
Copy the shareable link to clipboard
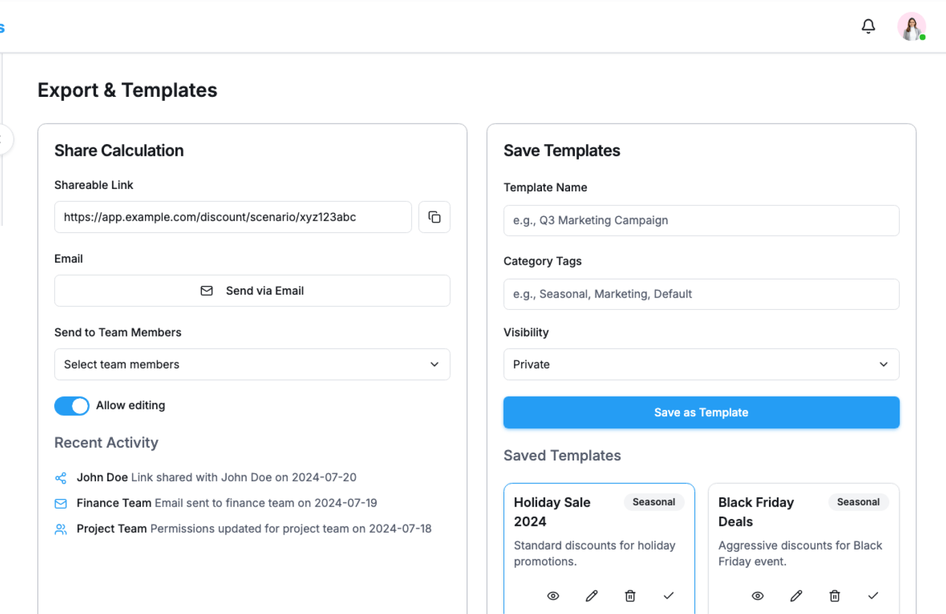(x=434, y=217)
